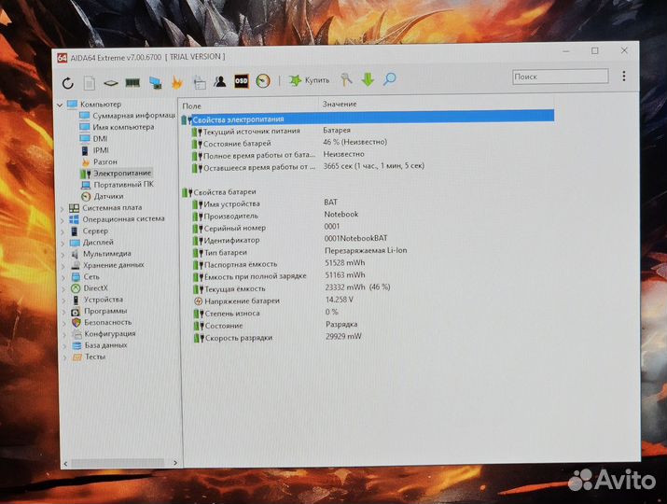Select the Свойства электропитания header row
This screenshot has width=667, height=504.
368,118
